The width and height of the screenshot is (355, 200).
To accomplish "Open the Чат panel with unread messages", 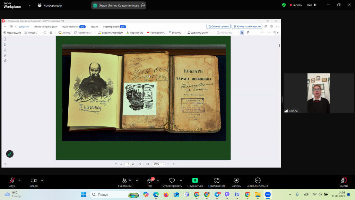I will 150,181.
